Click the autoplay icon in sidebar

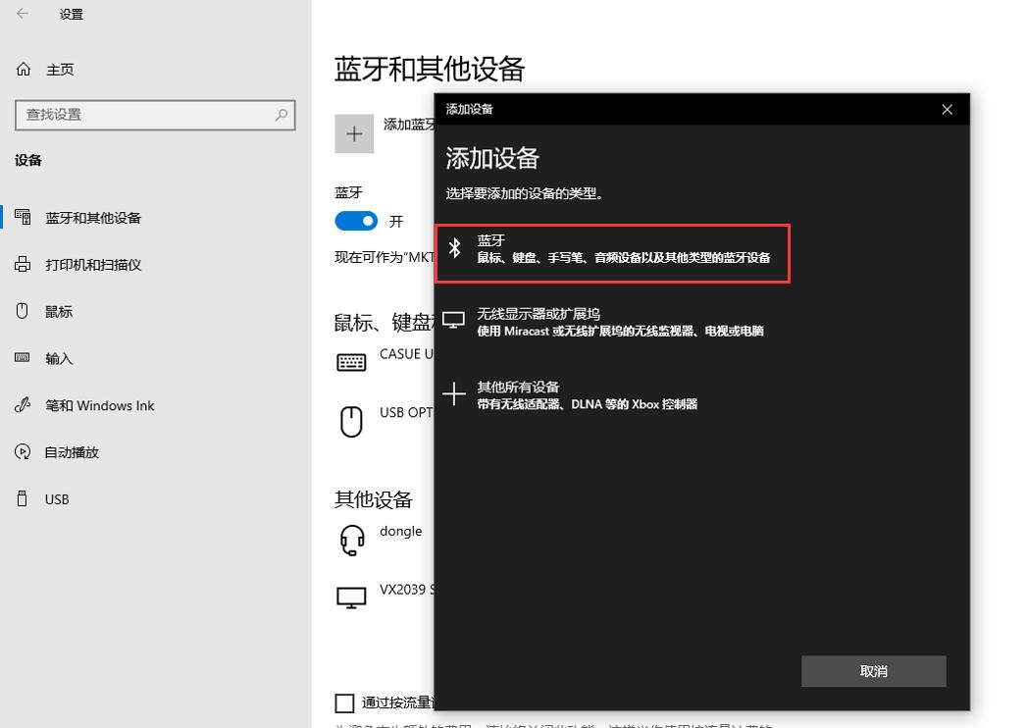(x=23, y=451)
